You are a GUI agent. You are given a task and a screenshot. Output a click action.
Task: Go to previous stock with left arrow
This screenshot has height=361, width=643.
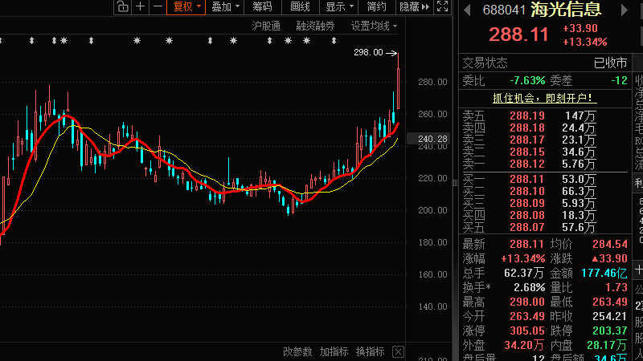click(x=468, y=10)
